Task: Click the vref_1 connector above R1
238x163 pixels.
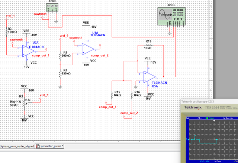Action: [60, 39]
